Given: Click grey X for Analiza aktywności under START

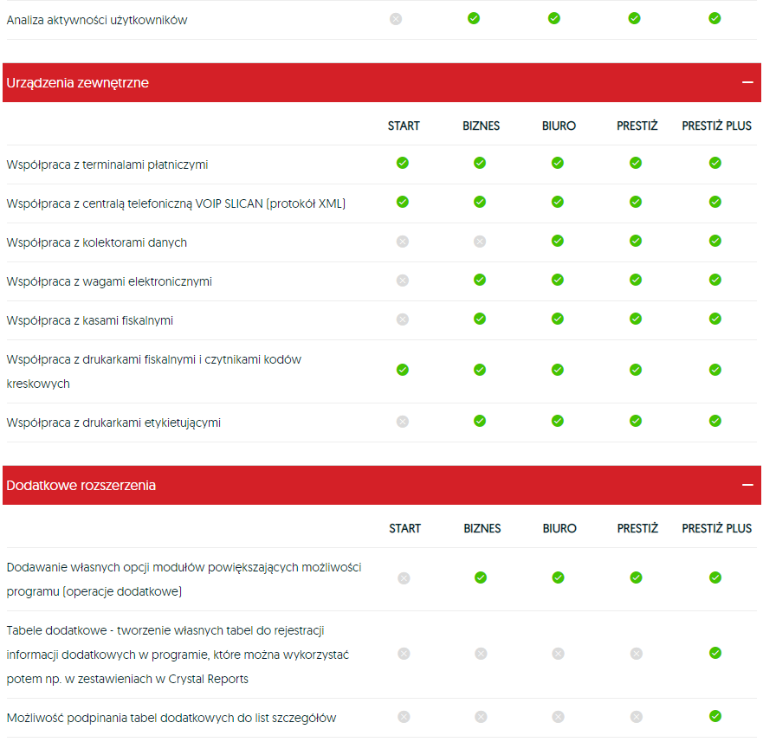Looking at the screenshot, I should [396, 18].
